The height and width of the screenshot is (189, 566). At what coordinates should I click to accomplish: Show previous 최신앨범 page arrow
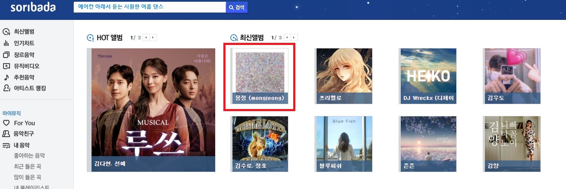click(287, 38)
